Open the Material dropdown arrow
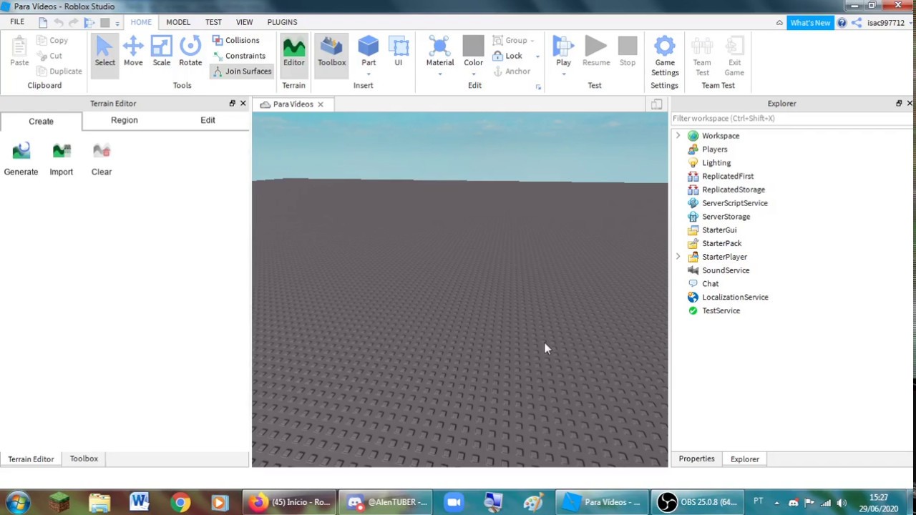 point(440,74)
